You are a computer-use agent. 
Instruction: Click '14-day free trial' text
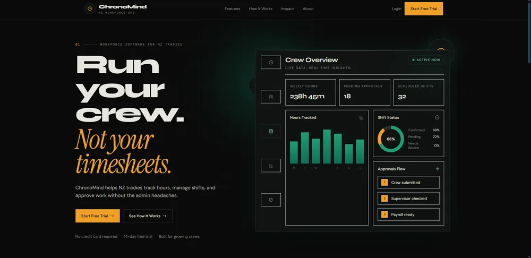coord(138,237)
